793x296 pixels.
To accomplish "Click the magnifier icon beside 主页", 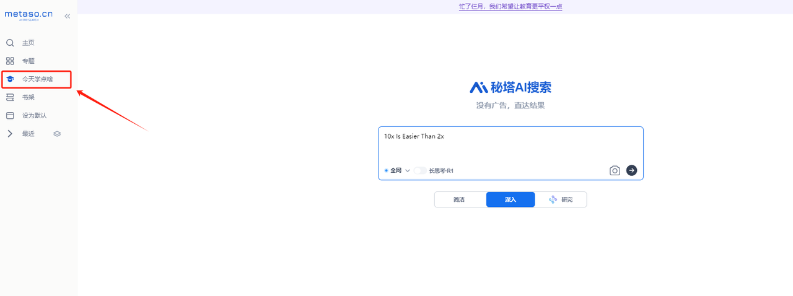I will click(10, 43).
